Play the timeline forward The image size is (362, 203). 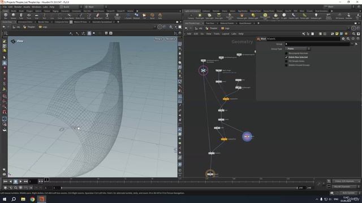click(x=20, y=182)
